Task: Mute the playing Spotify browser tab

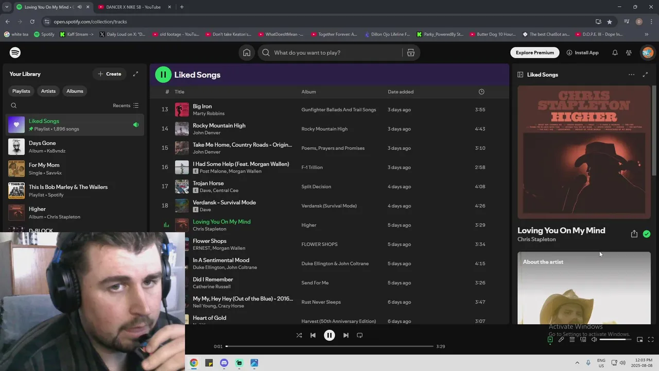Action: tap(79, 7)
